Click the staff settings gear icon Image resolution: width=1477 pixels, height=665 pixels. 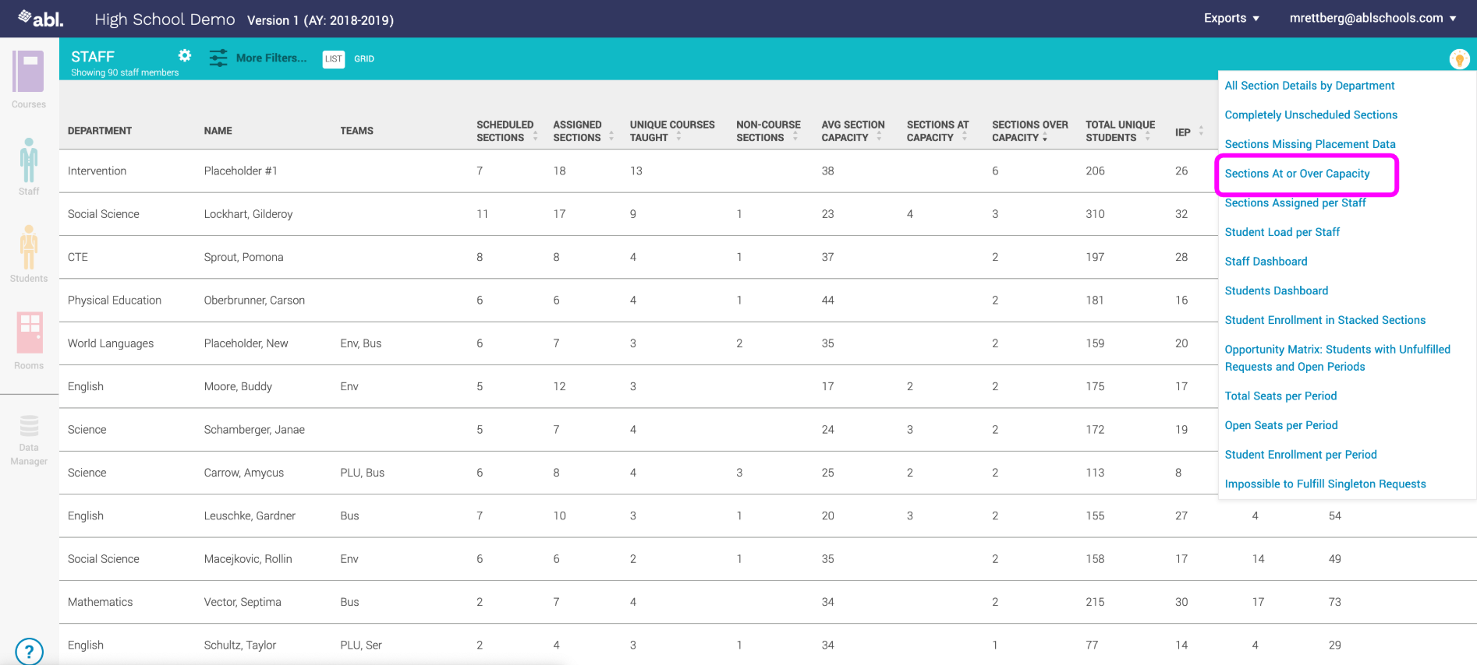tap(185, 55)
